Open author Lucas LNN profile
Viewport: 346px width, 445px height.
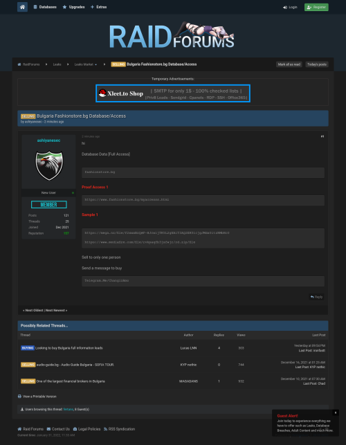click(x=188, y=348)
